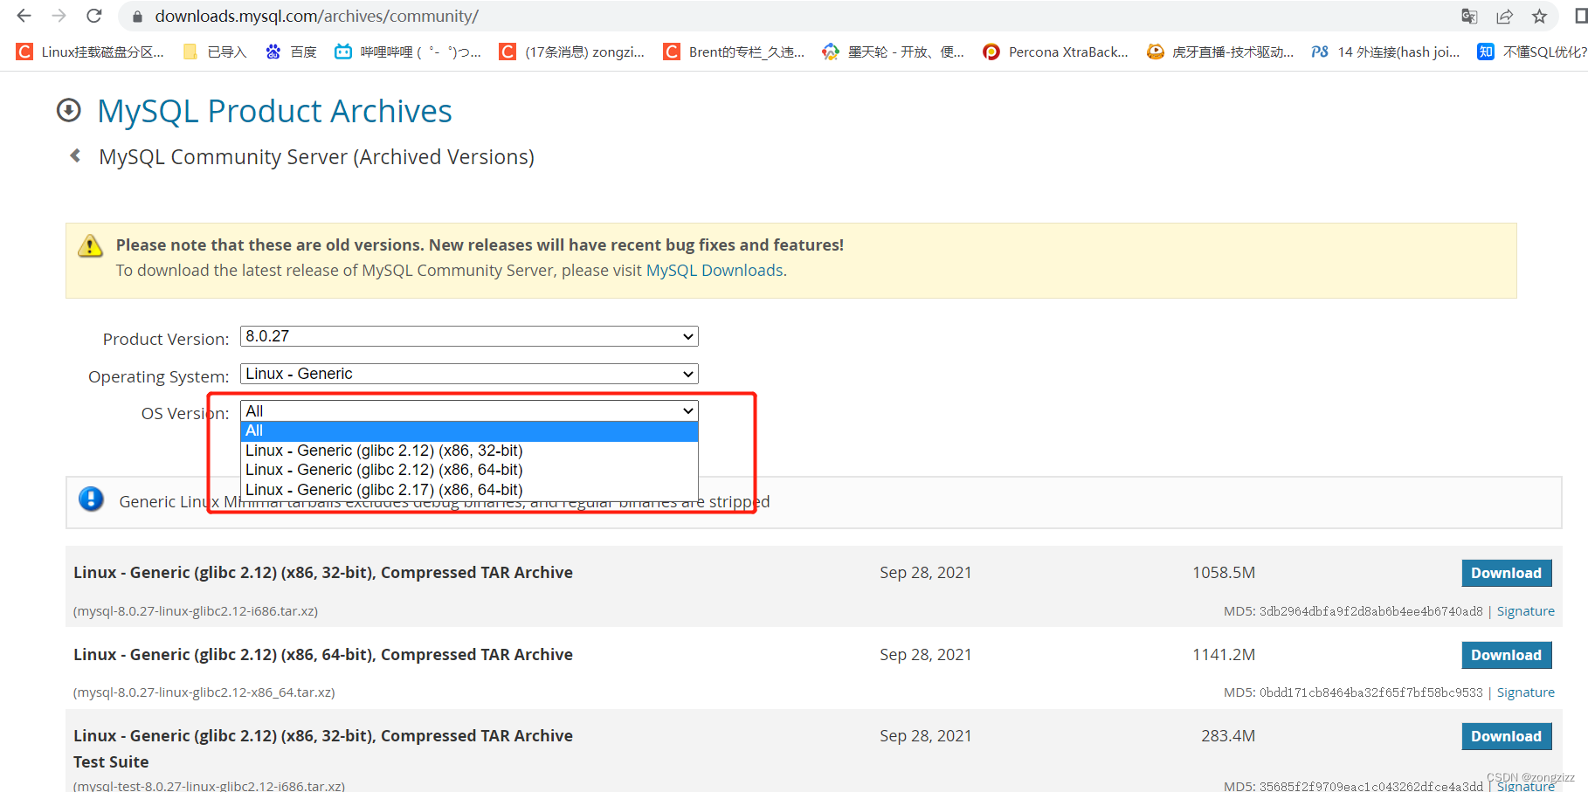Open the 14 外连接(hash join) bookmark
Screen dimensions: 1588x792
coord(1386,52)
